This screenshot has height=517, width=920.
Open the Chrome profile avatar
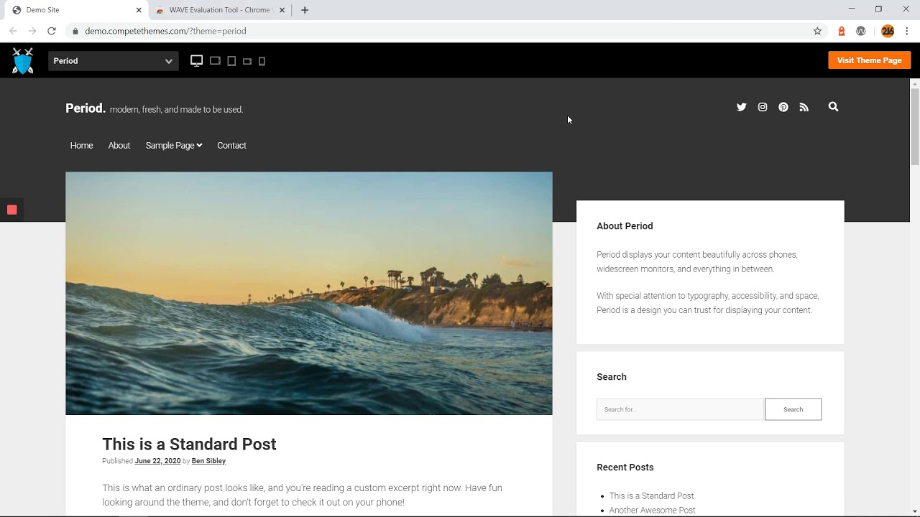tap(888, 31)
